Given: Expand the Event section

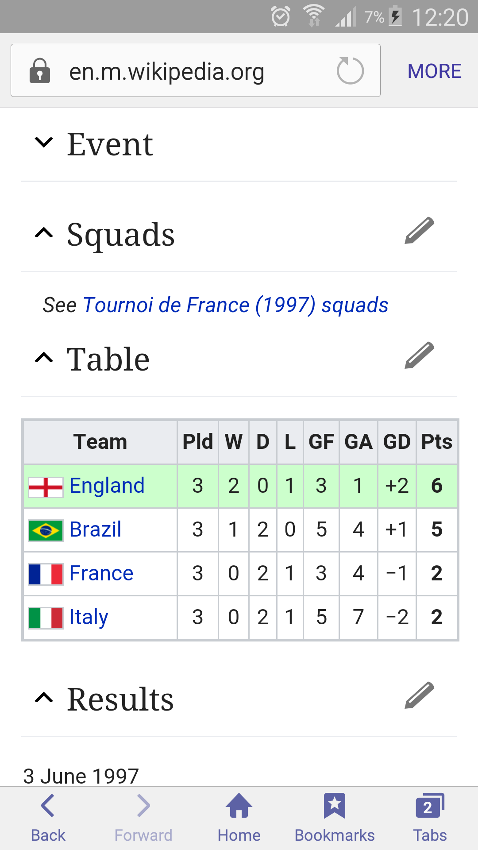Looking at the screenshot, I should click(x=44, y=143).
